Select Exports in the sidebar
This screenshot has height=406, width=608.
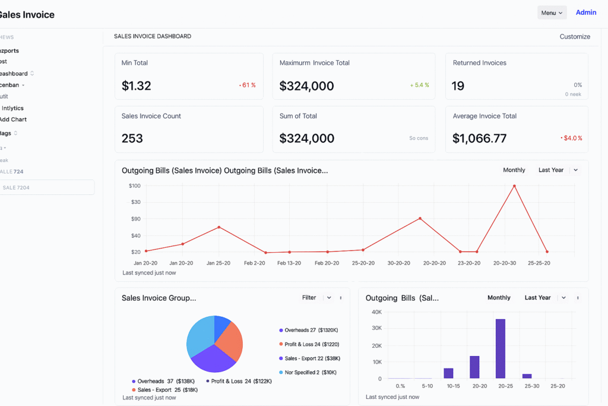coord(9,51)
